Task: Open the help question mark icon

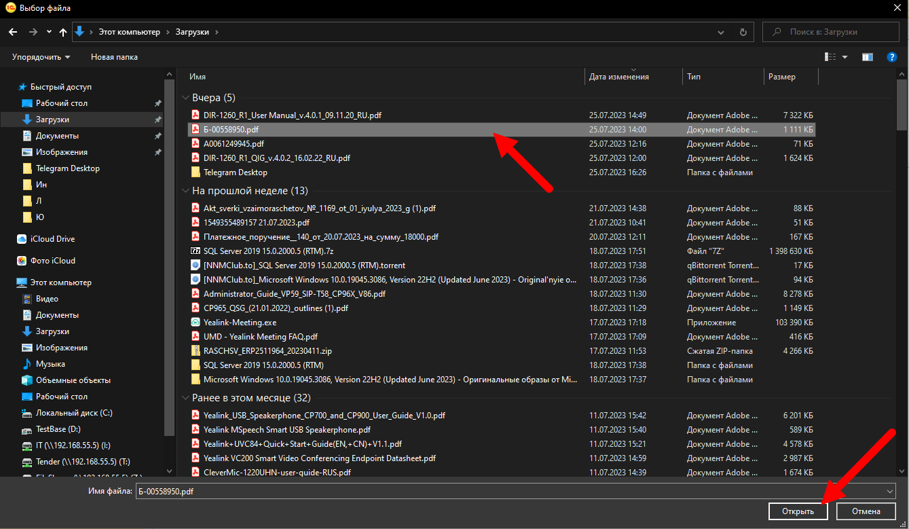Action: tap(892, 57)
